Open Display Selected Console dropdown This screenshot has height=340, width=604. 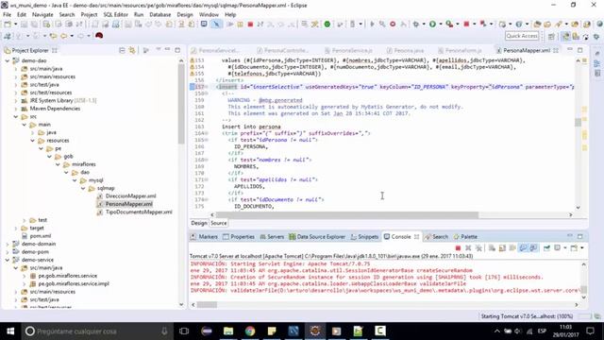[x=565, y=247]
